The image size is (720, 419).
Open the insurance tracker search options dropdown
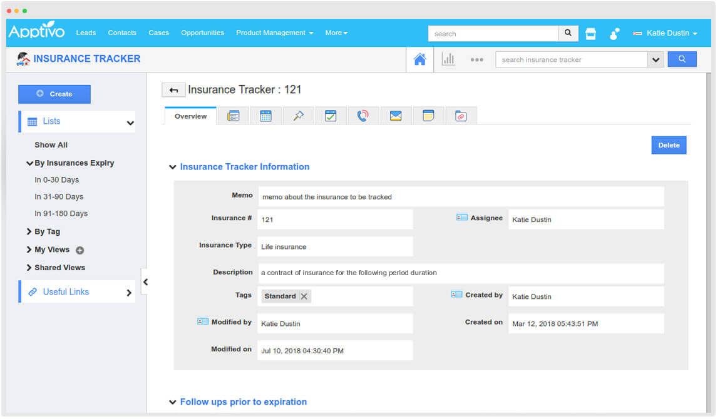click(656, 60)
